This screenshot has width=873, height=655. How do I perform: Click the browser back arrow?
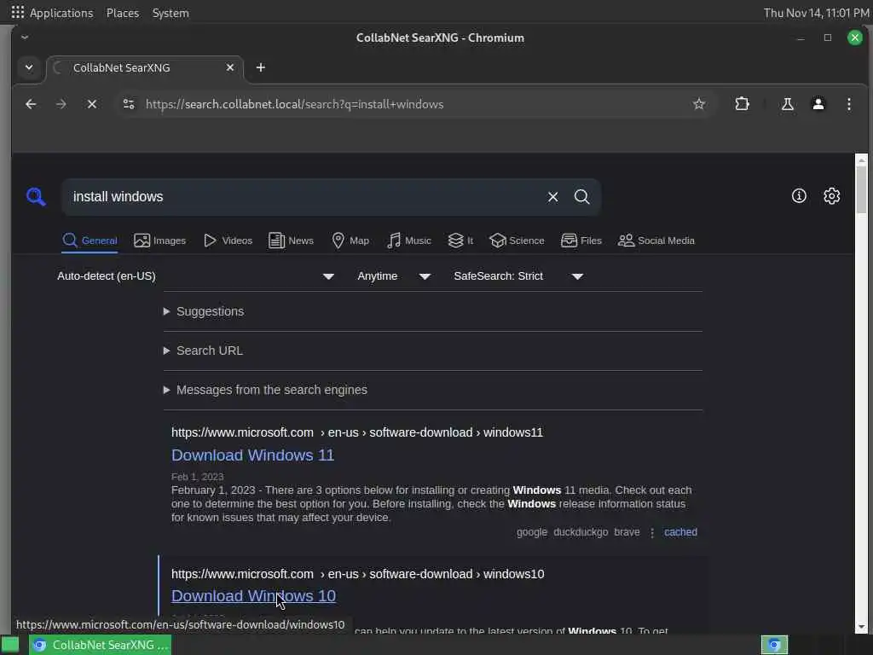coord(31,104)
